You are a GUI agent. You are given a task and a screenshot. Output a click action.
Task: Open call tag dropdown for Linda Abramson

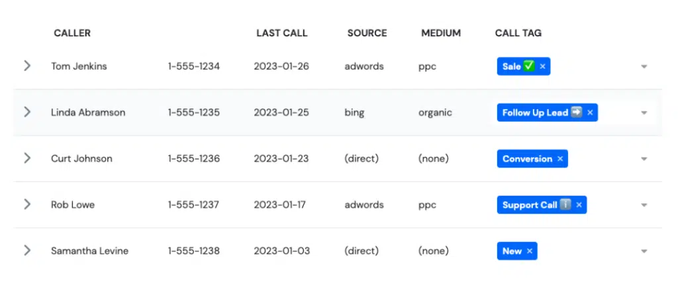(644, 112)
